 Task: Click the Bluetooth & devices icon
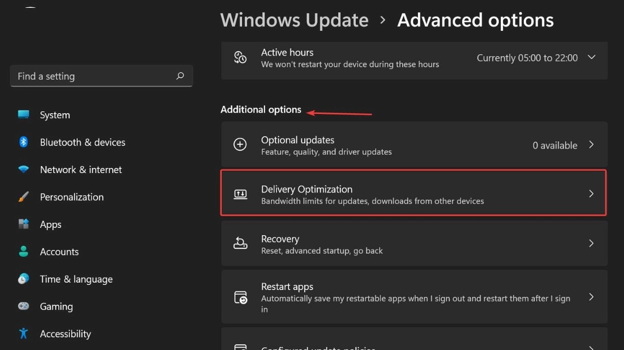pos(23,142)
